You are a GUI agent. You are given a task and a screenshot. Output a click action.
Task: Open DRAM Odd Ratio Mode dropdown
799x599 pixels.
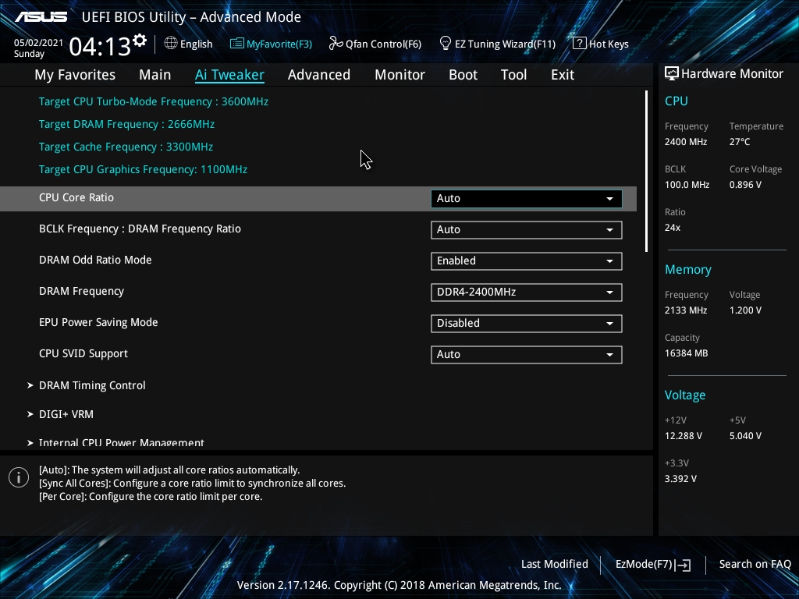(527, 261)
